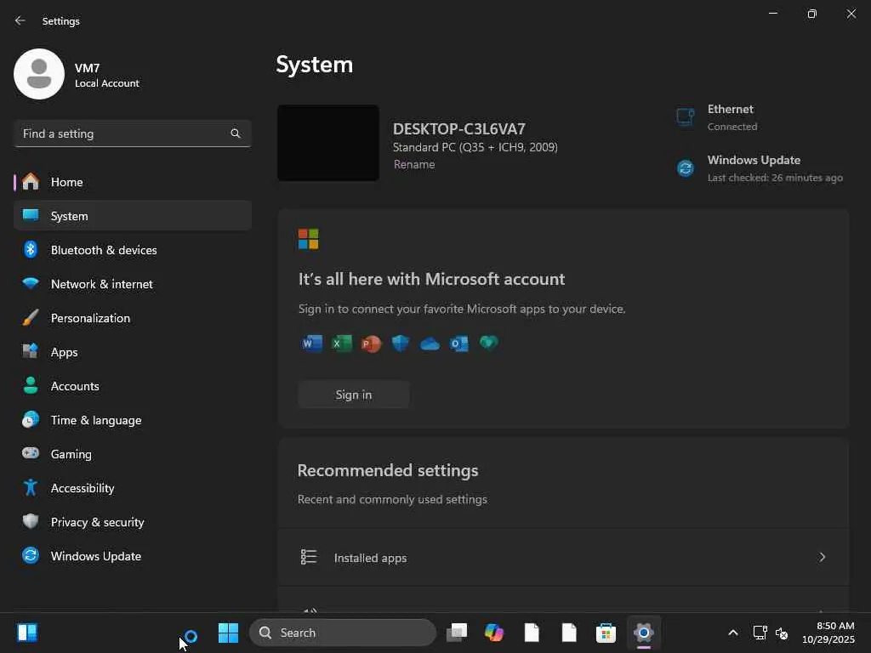Open Windows Update in the sidebar

point(132,556)
